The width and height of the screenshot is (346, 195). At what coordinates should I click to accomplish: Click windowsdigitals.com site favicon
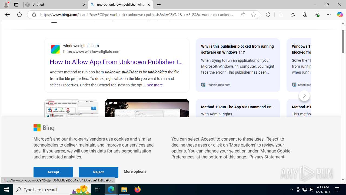click(x=55, y=49)
